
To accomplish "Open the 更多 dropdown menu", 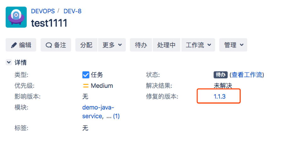I will tap(112, 45).
